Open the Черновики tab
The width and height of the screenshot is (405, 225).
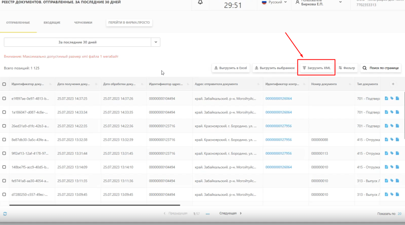click(83, 23)
